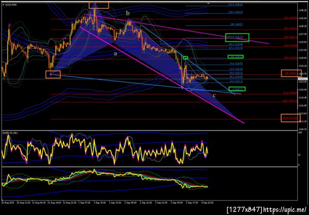
Task: Click the 2 Sep 16:00 time label
Action: click(x=146, y=203)
